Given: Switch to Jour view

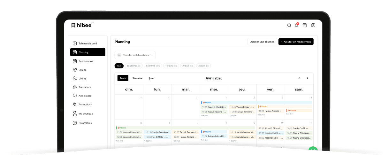Looking at the screenshot, I should [x=151, y=78].
